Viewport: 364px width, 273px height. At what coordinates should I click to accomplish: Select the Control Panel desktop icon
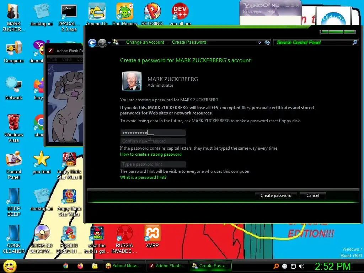tap(14, 165)
